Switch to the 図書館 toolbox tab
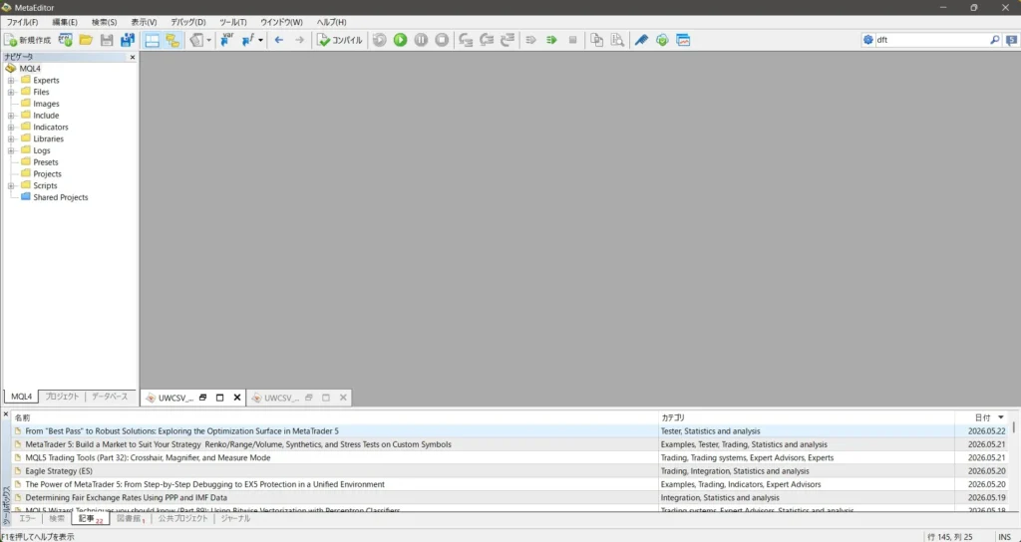Screen dimensions: 1021x542 tap(131, 518)
